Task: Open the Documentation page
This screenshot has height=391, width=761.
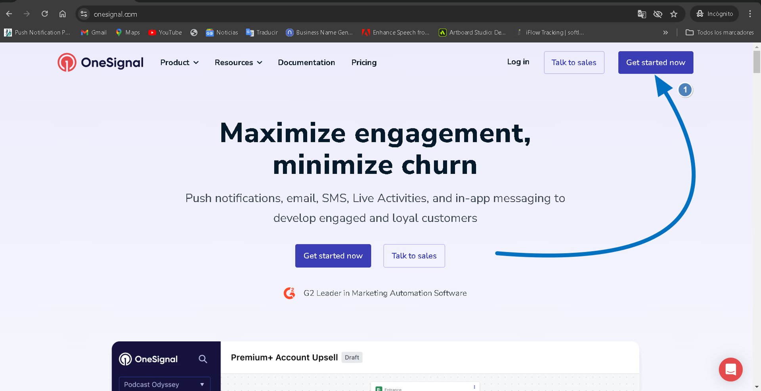Action: point(306,63)
